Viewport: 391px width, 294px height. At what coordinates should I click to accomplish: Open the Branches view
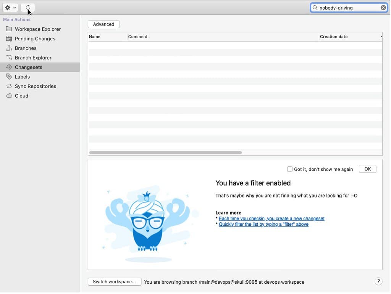coord(26,48)
